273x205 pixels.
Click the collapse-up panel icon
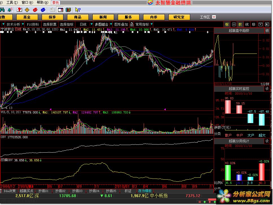click(x=261, y=24)
